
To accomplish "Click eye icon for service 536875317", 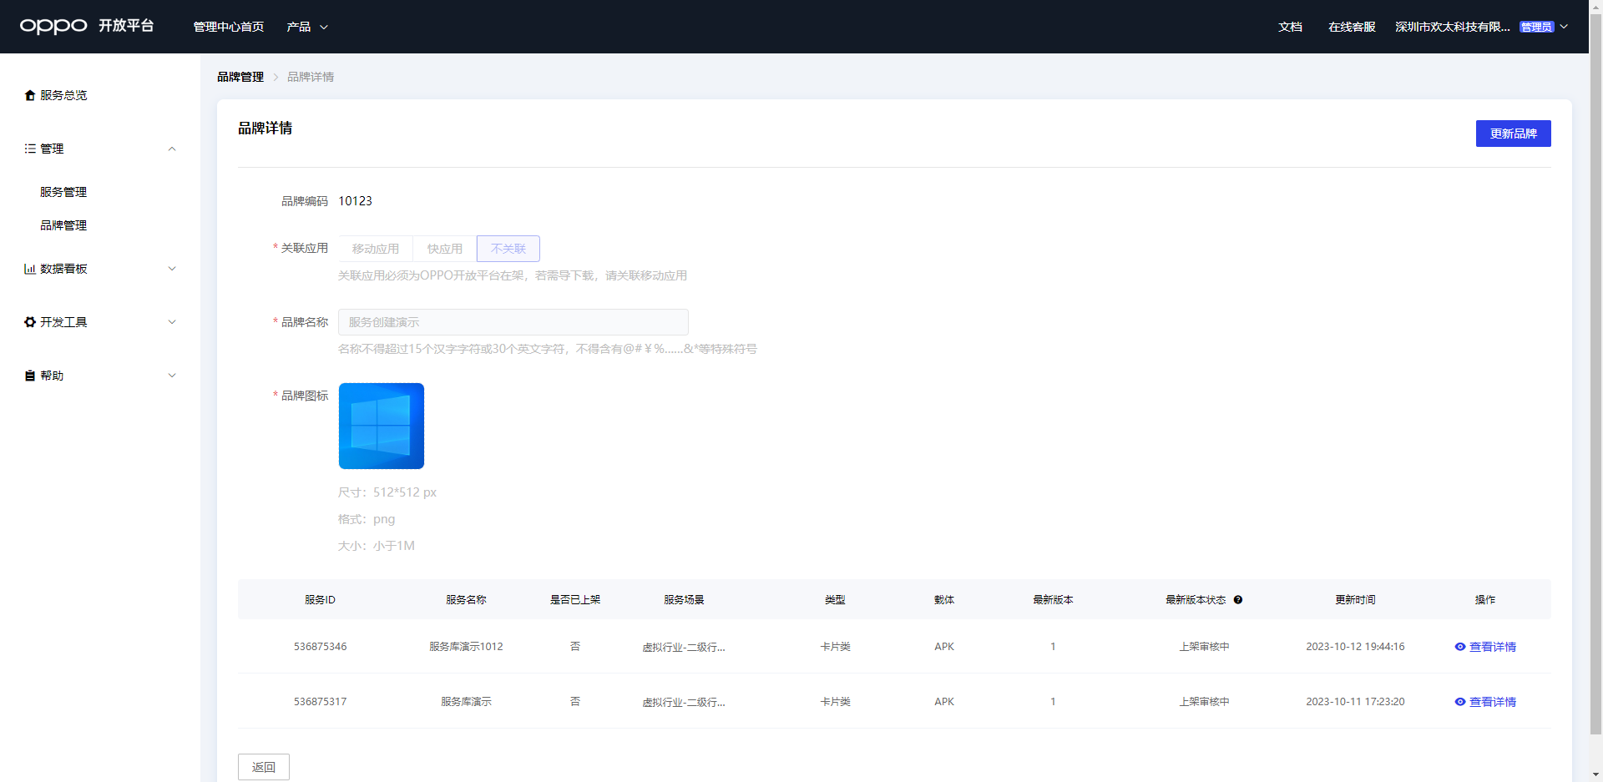I will [1460, 702].
